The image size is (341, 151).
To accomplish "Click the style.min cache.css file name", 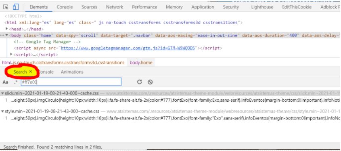I will pos(52,111).
